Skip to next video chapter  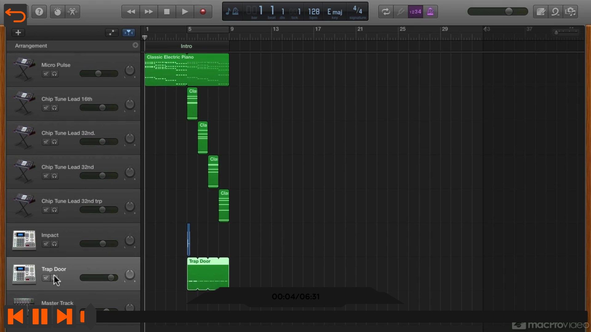pyautogui.click(x=64, y=317)
